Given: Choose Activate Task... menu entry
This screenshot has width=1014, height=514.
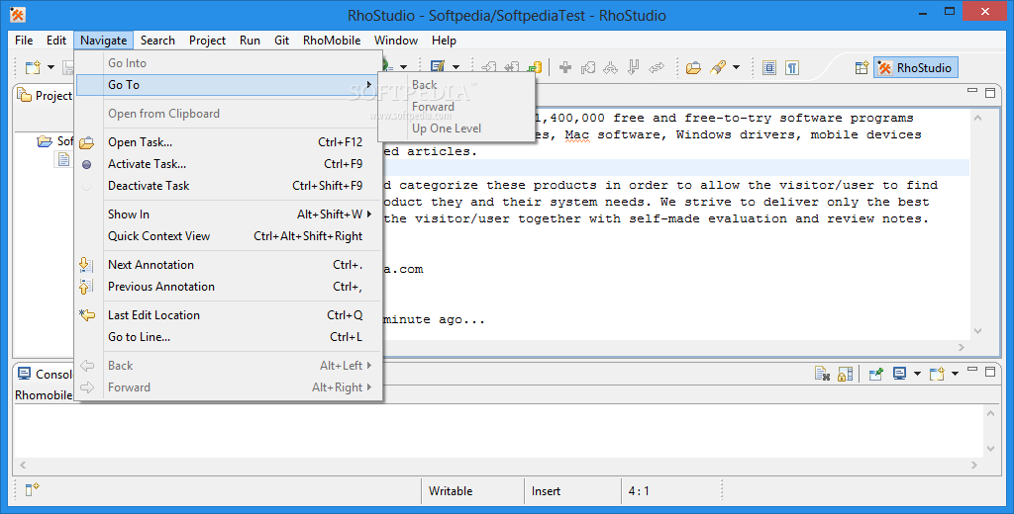Looking at the screenshot, I should 229,164.
